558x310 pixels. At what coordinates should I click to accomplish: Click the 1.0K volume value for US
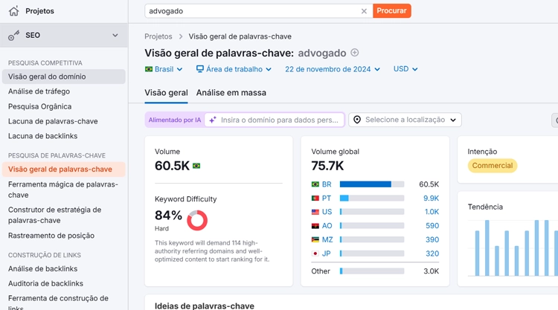pyautogui.click(x=432, y=212)
